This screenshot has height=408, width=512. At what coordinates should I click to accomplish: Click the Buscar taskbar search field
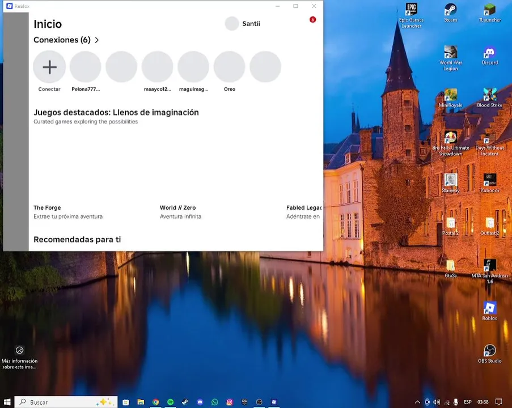66,402
